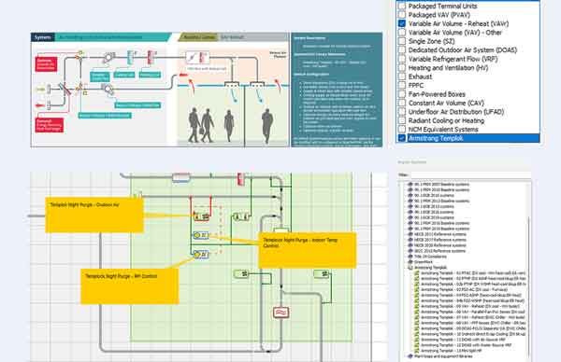Tick Radiant Cooling or Heating checkbox

pyautogui.click(x=402, y=120)
